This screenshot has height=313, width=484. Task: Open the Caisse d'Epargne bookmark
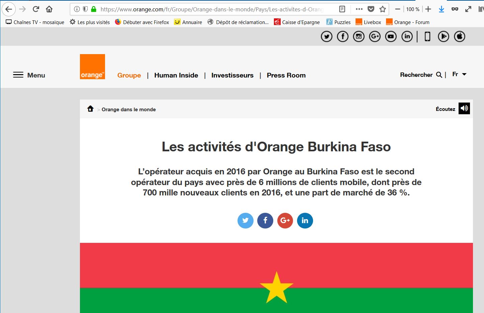click(297, 22)
